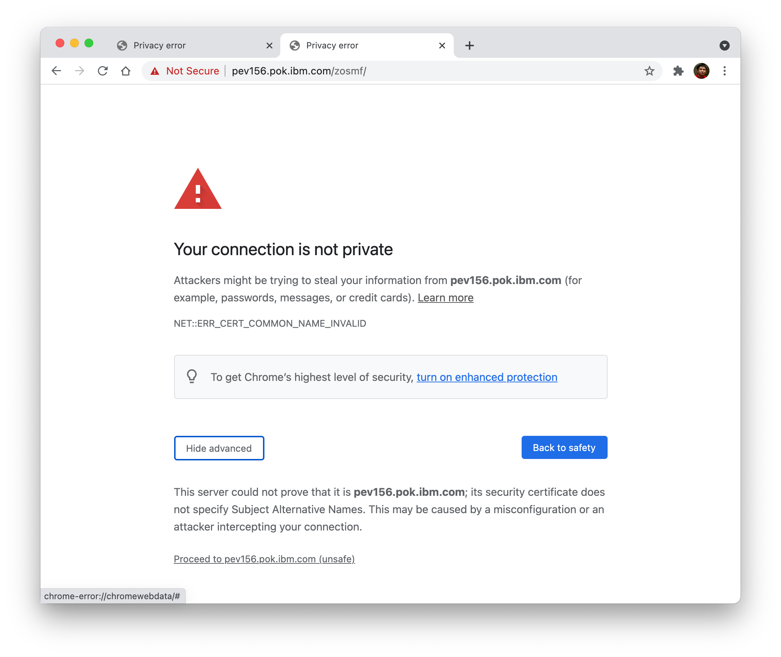Open the Extensions puzzle icon
This screenshot has height=657, width=781.
(x=678, y=71)
